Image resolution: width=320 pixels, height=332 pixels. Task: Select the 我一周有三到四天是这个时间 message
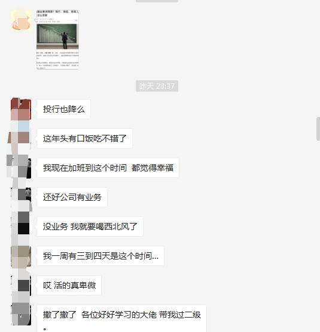pos(100,256)
